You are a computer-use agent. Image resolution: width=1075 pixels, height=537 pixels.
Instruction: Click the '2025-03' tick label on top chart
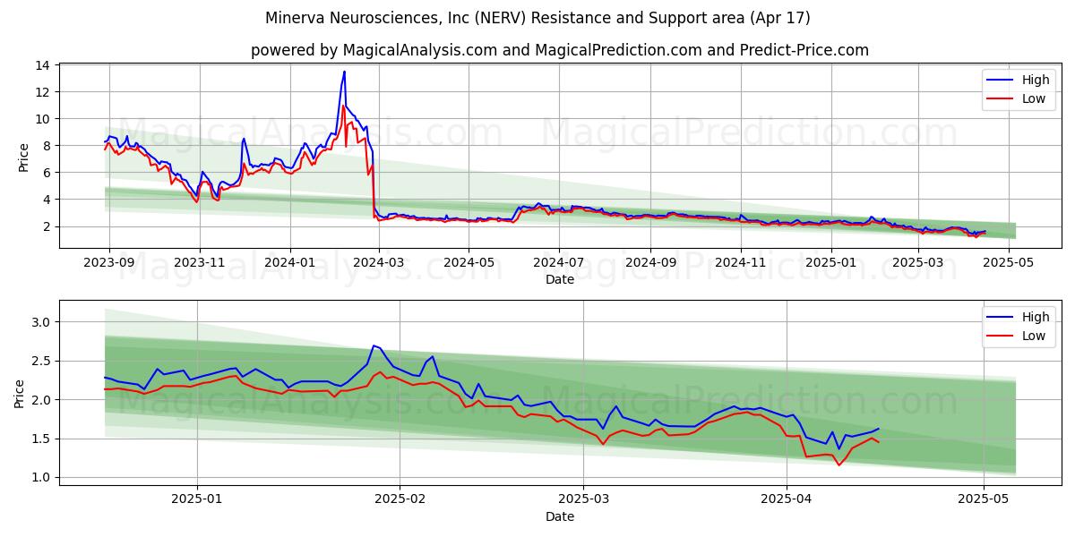click(x=918, y=262)
